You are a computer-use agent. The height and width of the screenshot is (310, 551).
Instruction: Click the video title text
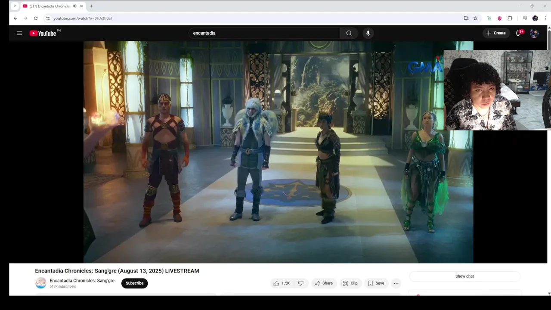coord(117,271)
